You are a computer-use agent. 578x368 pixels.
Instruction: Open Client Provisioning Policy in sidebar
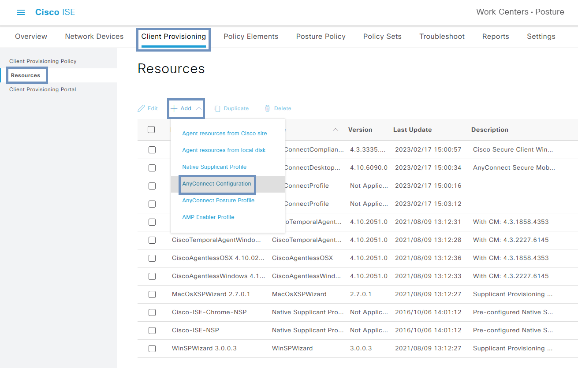click(x=43, y=61)
